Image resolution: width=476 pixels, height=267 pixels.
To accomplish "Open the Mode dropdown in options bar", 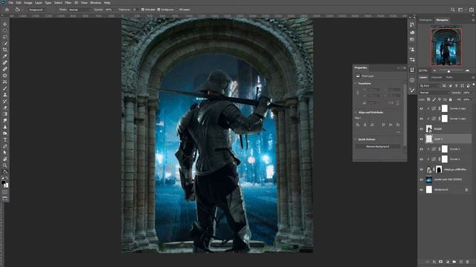I will click(80, 10).
